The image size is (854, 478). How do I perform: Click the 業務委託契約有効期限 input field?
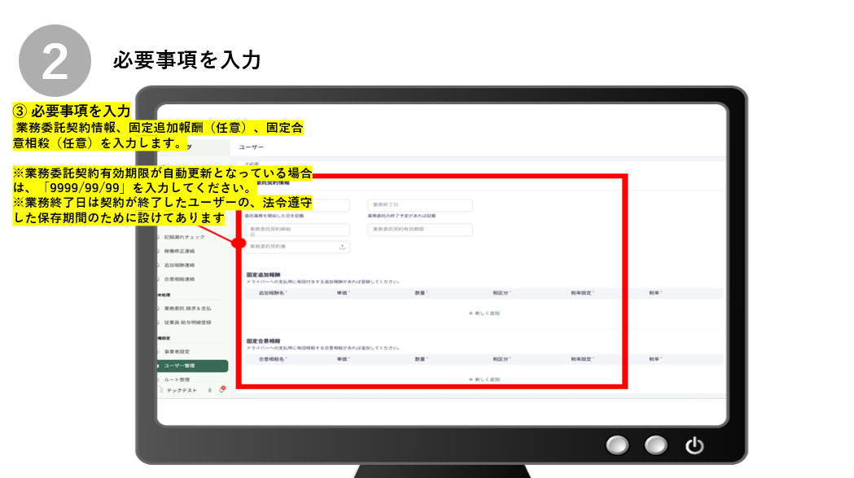pyautogui.click(x=419, y=230)
